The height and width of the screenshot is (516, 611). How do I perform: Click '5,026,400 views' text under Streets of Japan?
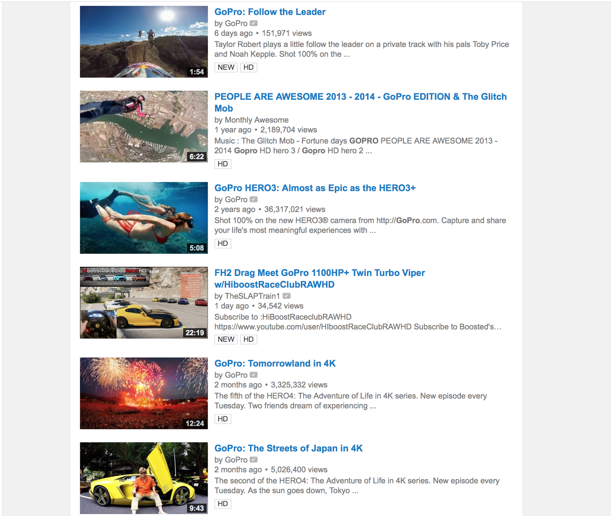(x=299, y=469)
